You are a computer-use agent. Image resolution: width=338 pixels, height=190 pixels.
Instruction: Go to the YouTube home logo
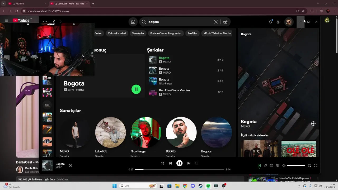click(21, 20)
